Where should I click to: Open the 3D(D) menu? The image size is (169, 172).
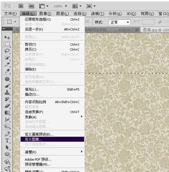131,14
